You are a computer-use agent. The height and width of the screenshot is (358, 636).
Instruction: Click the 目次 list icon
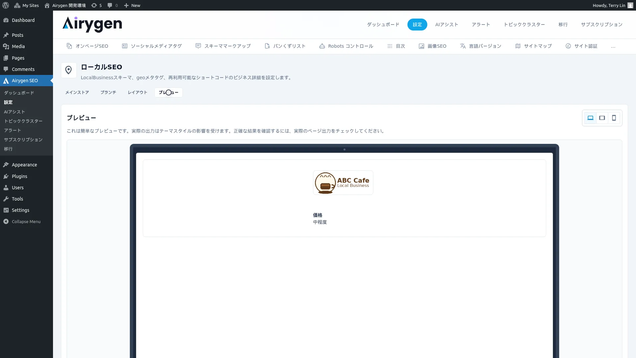[x=390, y=46]
